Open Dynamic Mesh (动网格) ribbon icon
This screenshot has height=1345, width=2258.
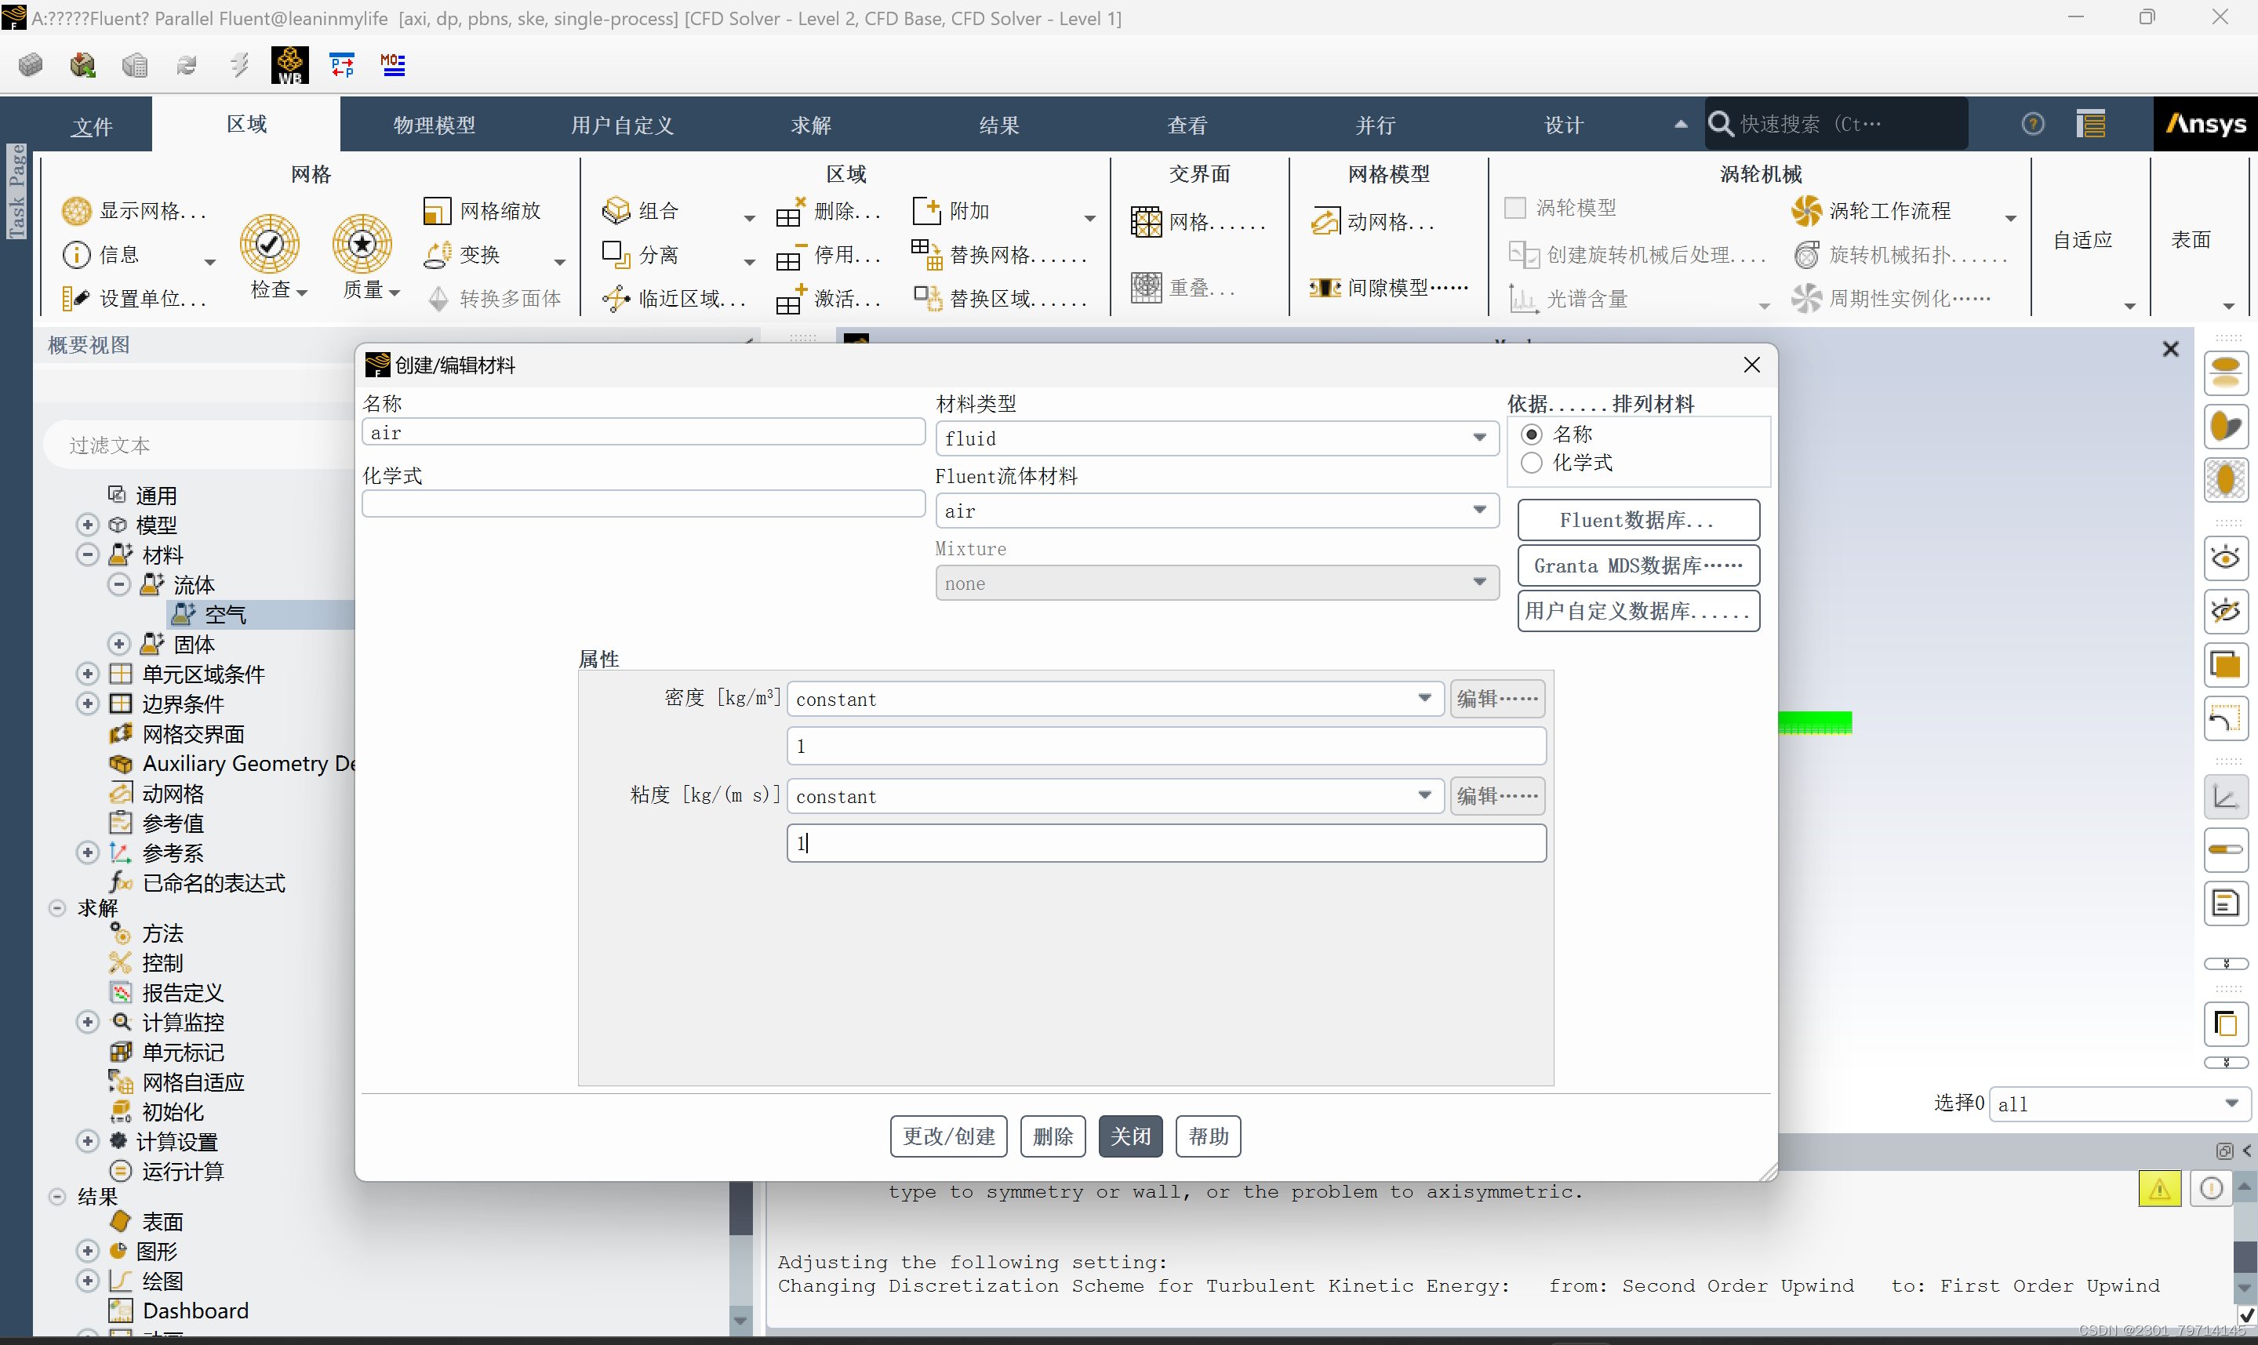click(x=1325, y=222)
